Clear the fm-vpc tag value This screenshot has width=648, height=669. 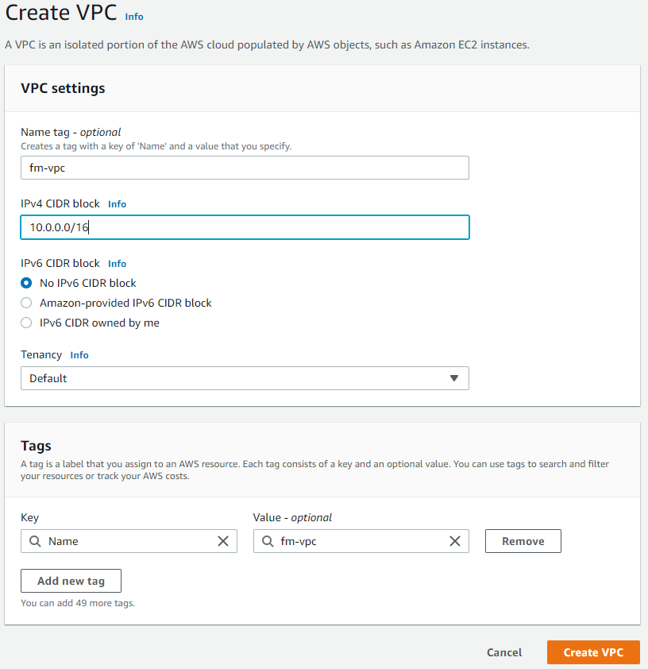click(455, 541)
